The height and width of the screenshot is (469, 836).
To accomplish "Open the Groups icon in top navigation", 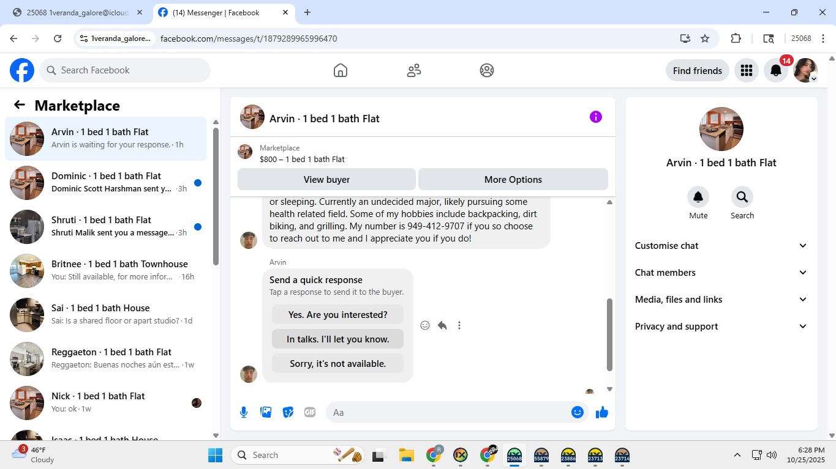I will pyautogui.click(x=487, y=70).
